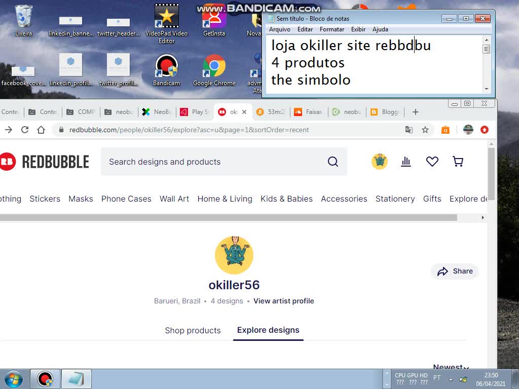Click the Notepad scrollbar down arrow
The image size is (519, 389).
(486, 89)
